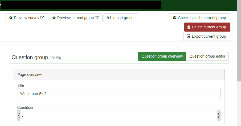
Task: Open the Preview survey button
Action: pyautogui.click(x=27, y=18)
